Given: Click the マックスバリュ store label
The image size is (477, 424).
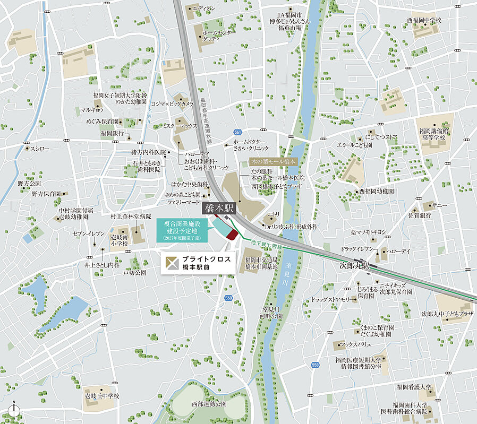Looking at the screenshot, I should pos(355,344).
